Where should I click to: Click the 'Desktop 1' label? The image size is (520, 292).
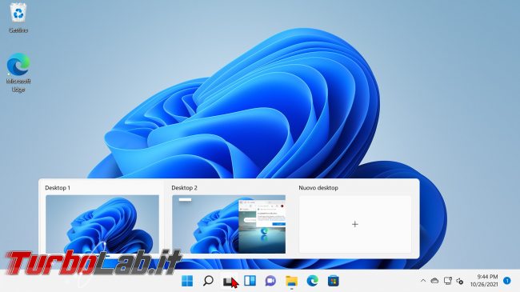58,188
